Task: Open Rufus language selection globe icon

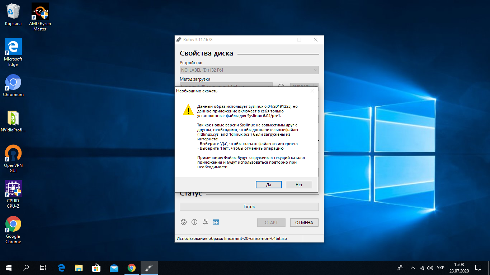Action: coord(184,222)
